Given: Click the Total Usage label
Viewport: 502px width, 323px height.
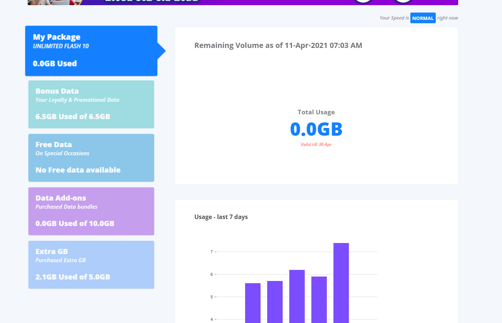Looking at the screenshot, I should [x=316, y=112].
